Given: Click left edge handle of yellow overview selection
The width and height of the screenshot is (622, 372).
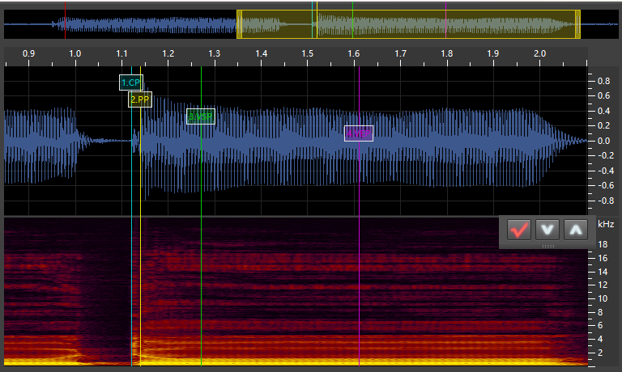Looking at the screenshot, I should click(239, 24).
